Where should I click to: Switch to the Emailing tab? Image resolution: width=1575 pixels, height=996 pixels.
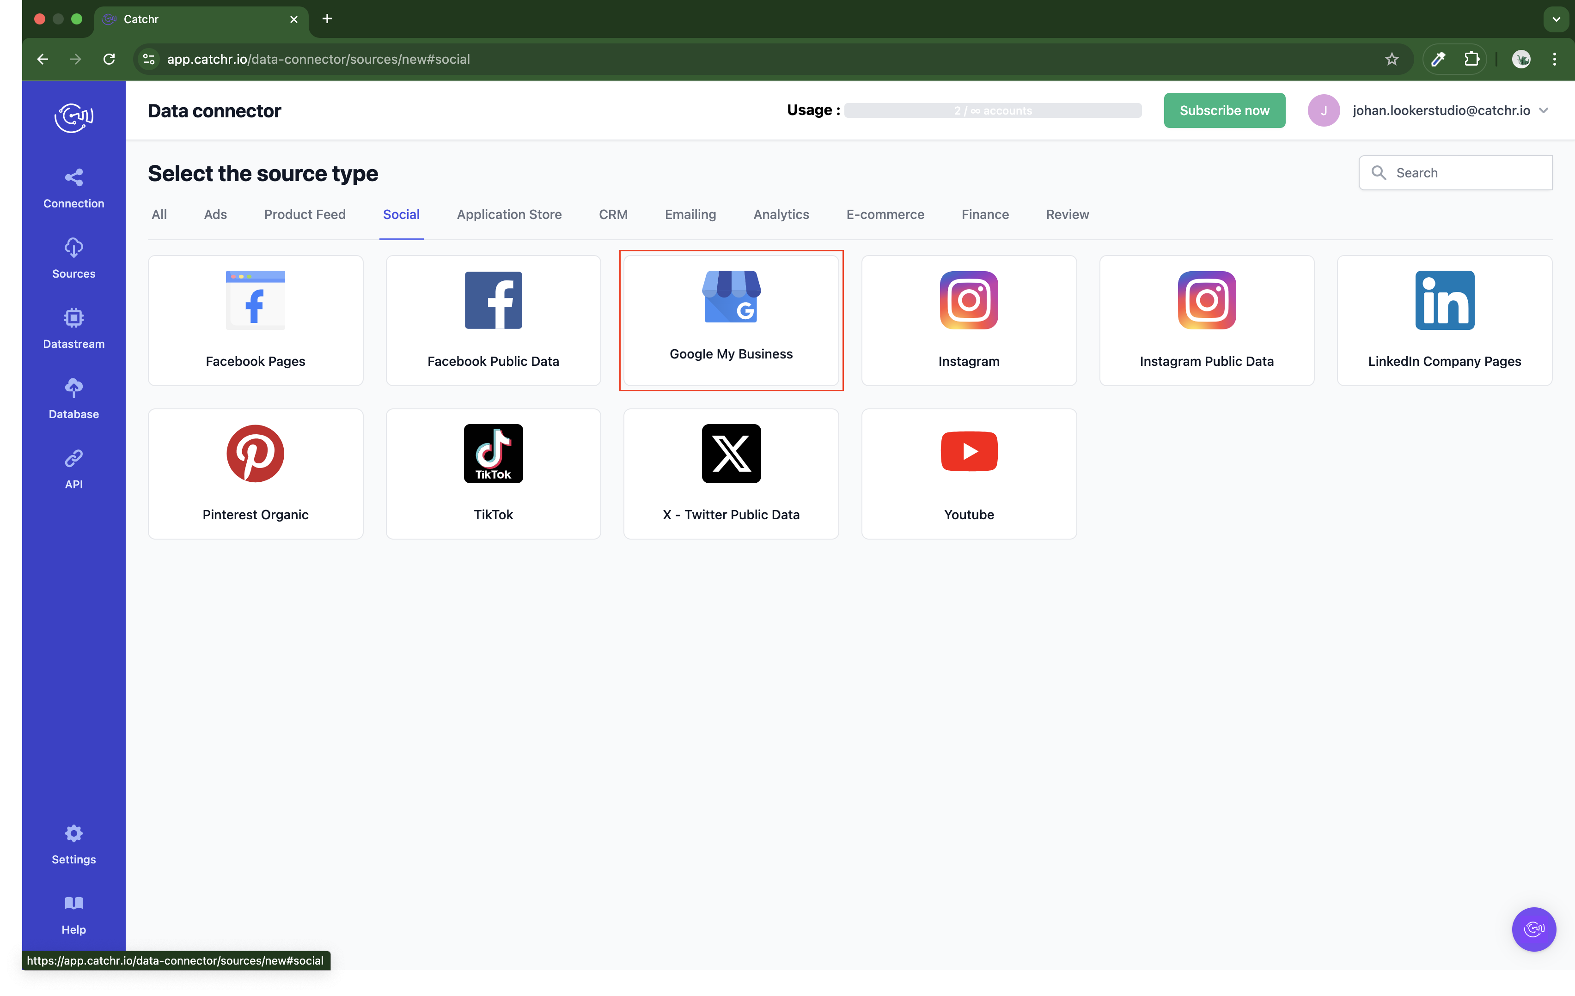click(x=690, y=214)
